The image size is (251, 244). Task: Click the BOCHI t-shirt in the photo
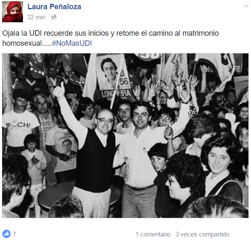coord(19,129)
